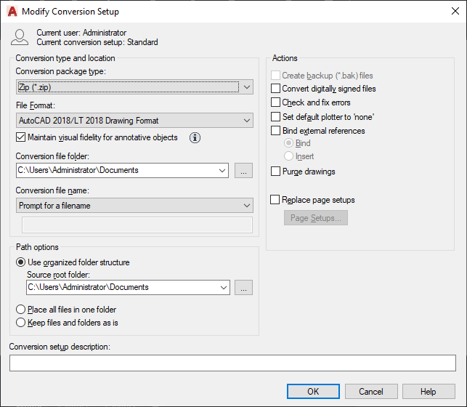
Task: Check Bind external references
Action: [x=276, y=131]
